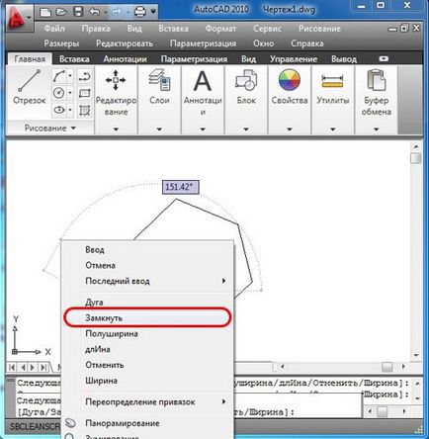Click the horizontal scrollbar right arrow of drawing area

click(x=403, y=367)
